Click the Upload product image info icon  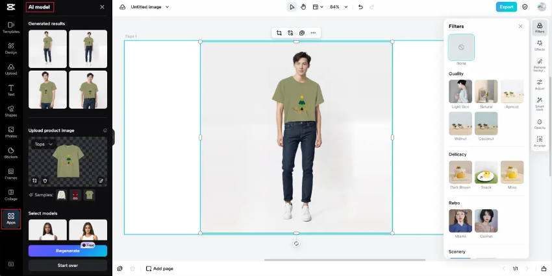[x=105, y=130]
